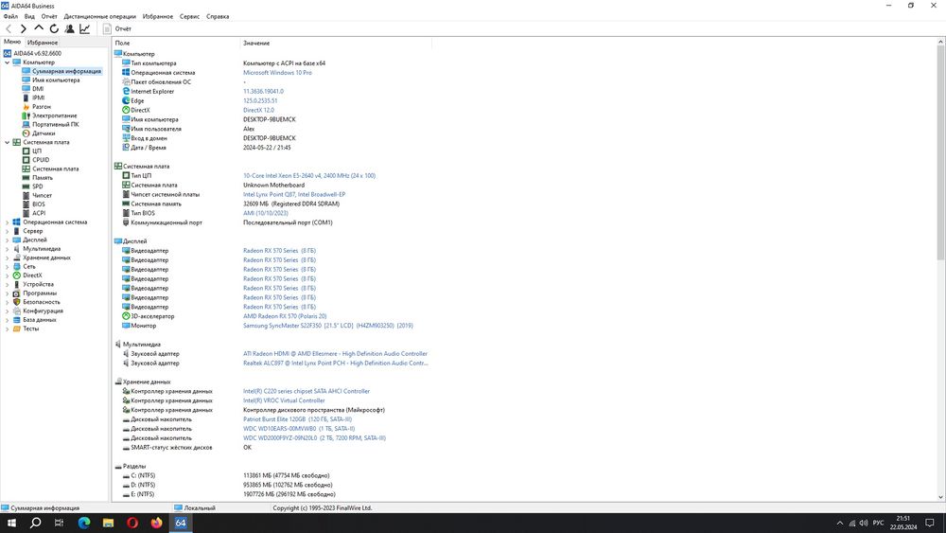Open the Файл menu

[10, 16]
